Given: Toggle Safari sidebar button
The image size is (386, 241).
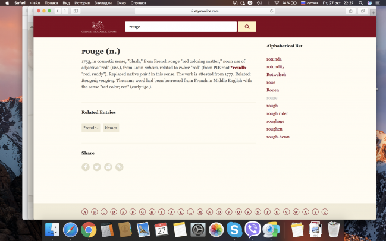Looking at the screenshot, I should pos(76,11).
